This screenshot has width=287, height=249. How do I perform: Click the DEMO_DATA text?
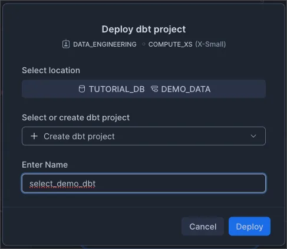(x=186, y=89)
